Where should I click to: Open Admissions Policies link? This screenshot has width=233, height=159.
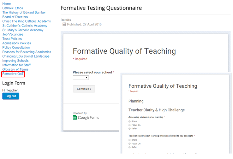click(16, 43)
